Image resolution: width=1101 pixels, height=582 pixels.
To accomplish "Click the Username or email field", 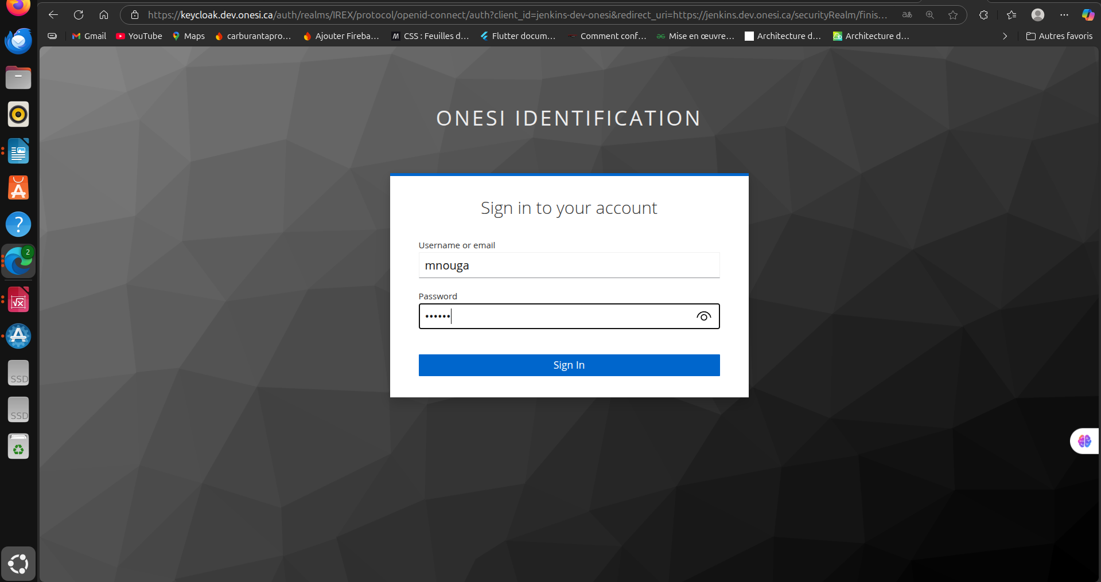I will 569,265.
